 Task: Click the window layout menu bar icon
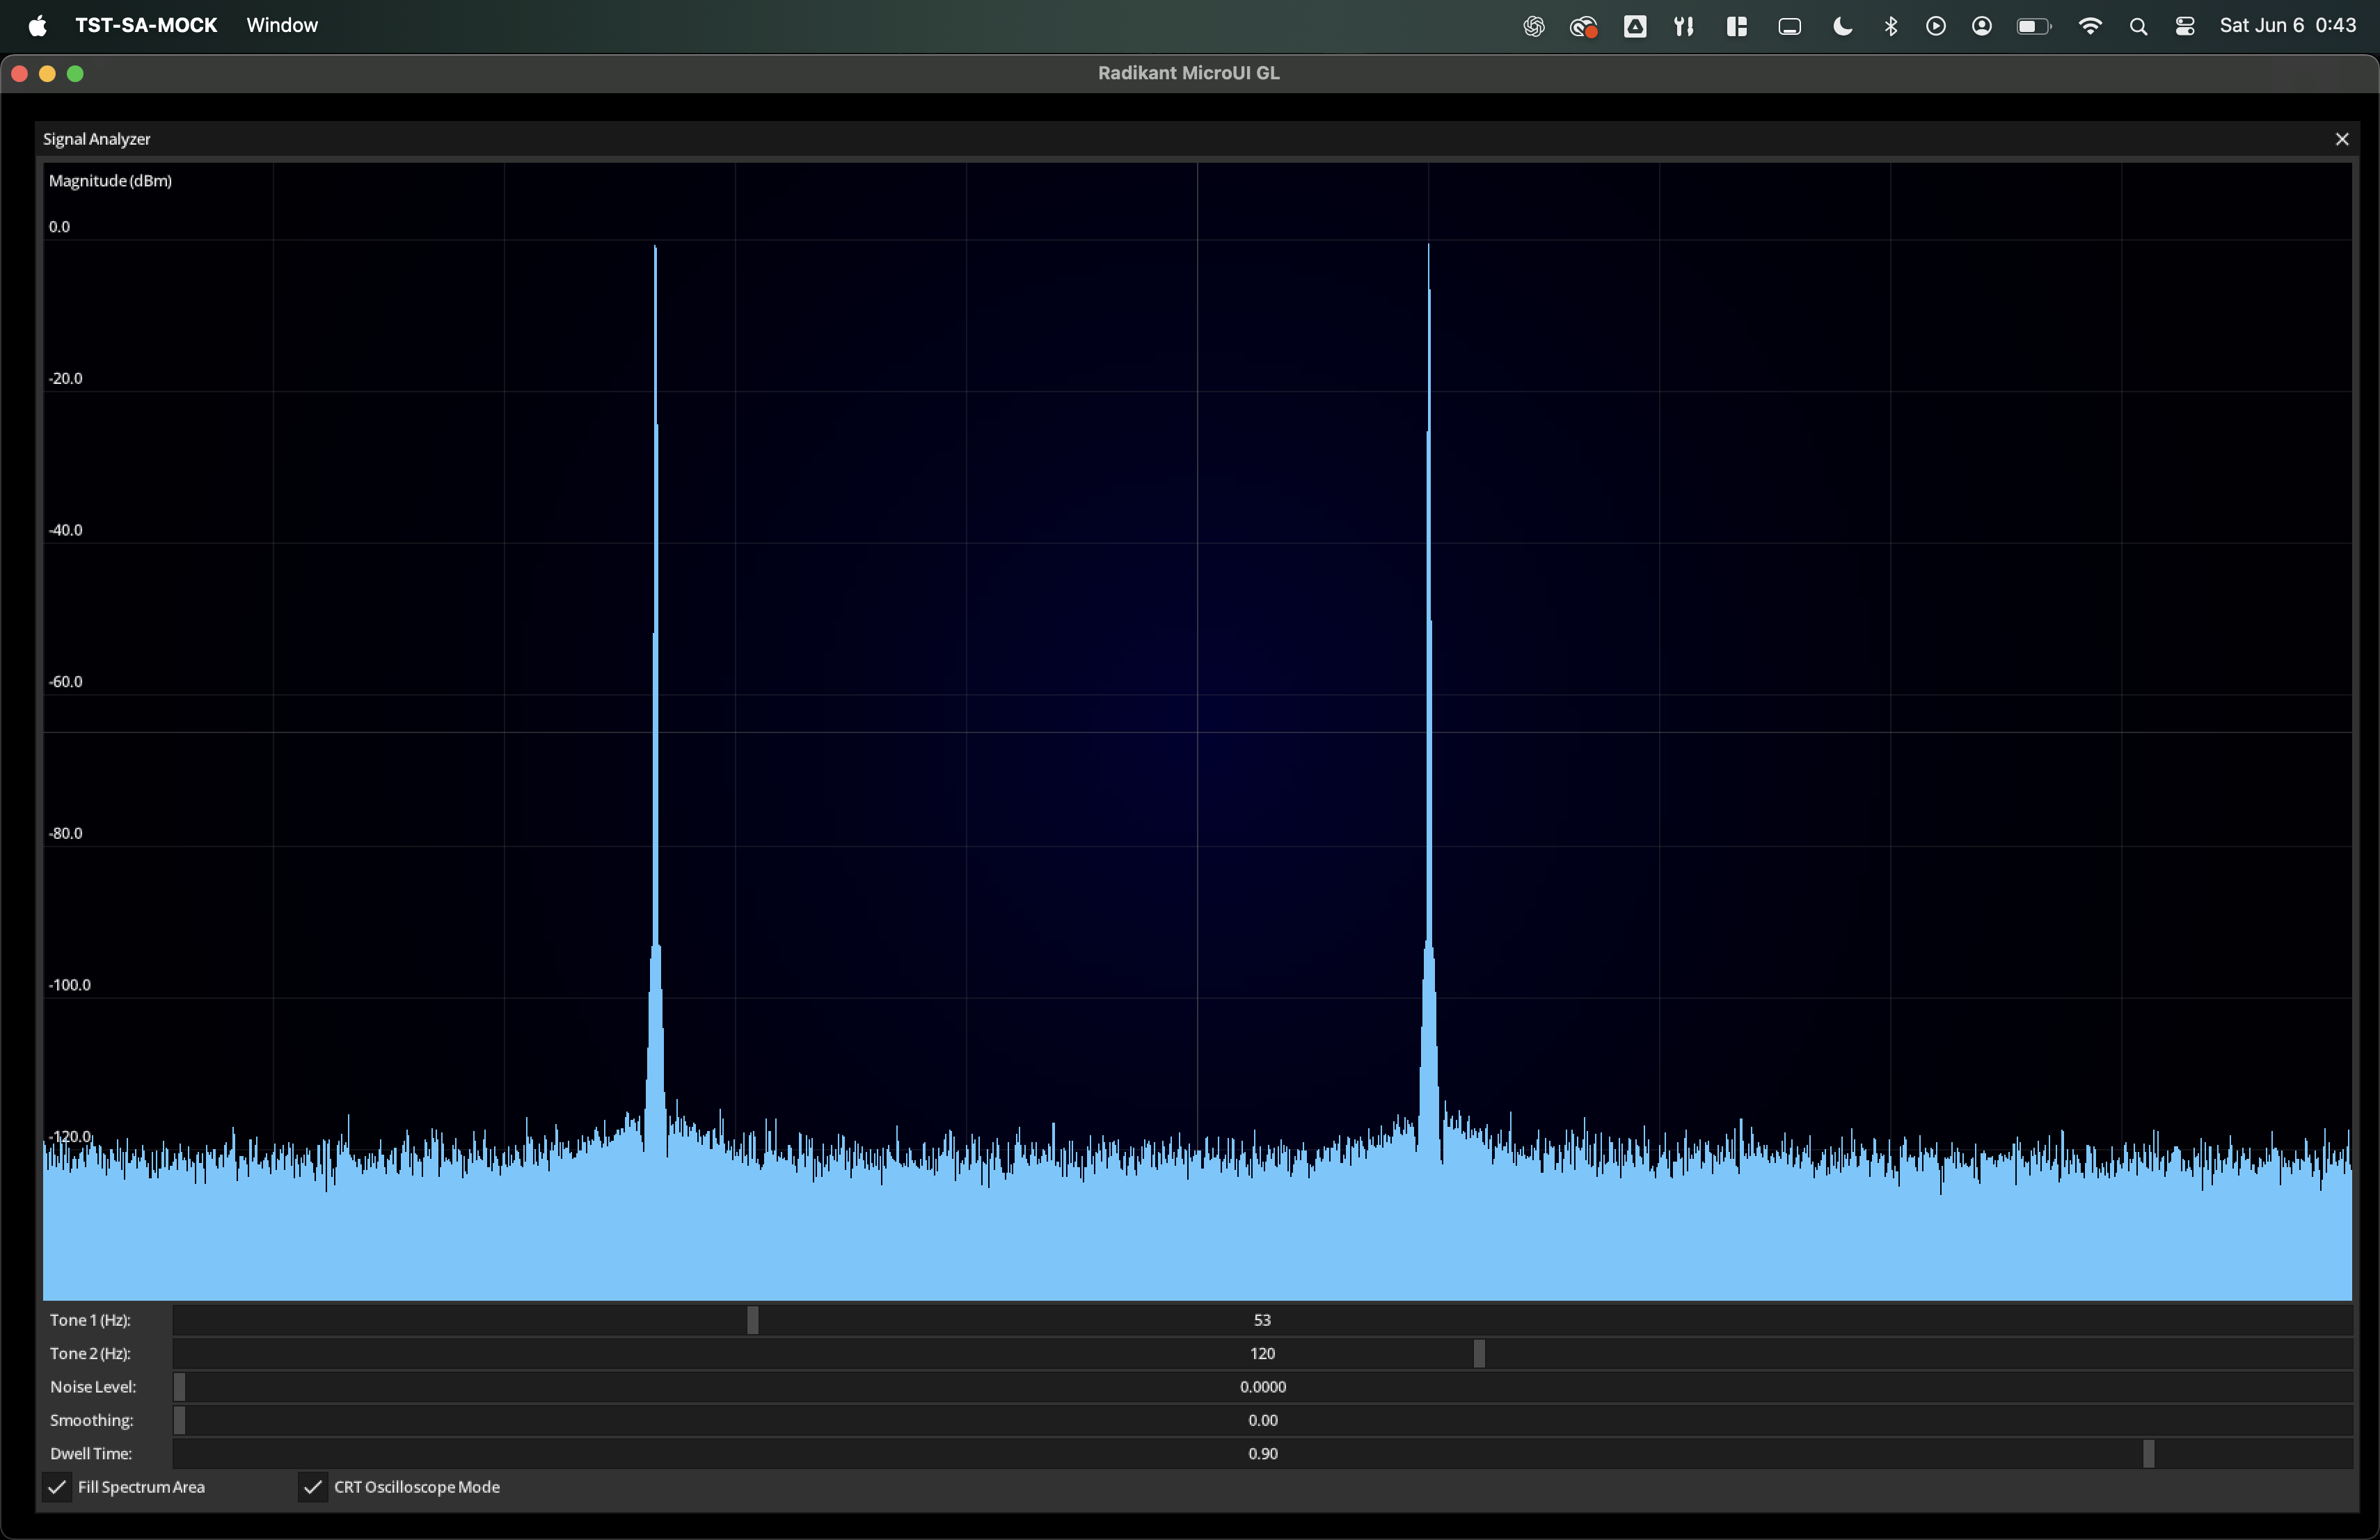[1736, 26]
